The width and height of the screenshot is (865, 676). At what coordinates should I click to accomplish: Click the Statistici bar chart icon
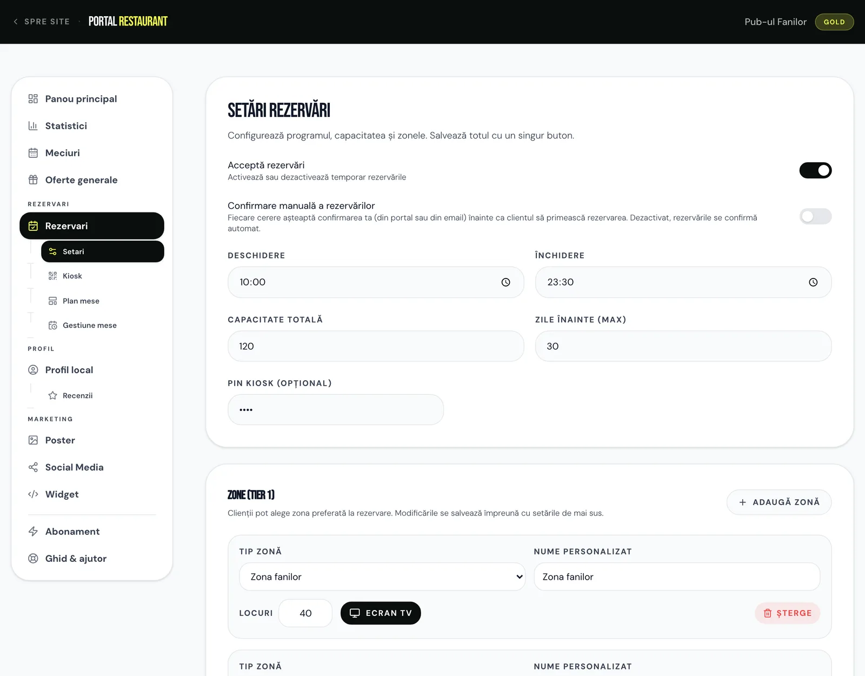click(33, 126)
